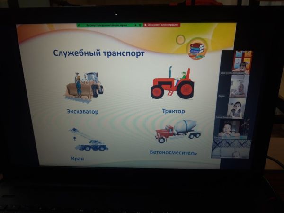Click the green screen-sharing status bar
Image resolution: width=284 pixels, height=213 pixels.
tap(110, 25)
